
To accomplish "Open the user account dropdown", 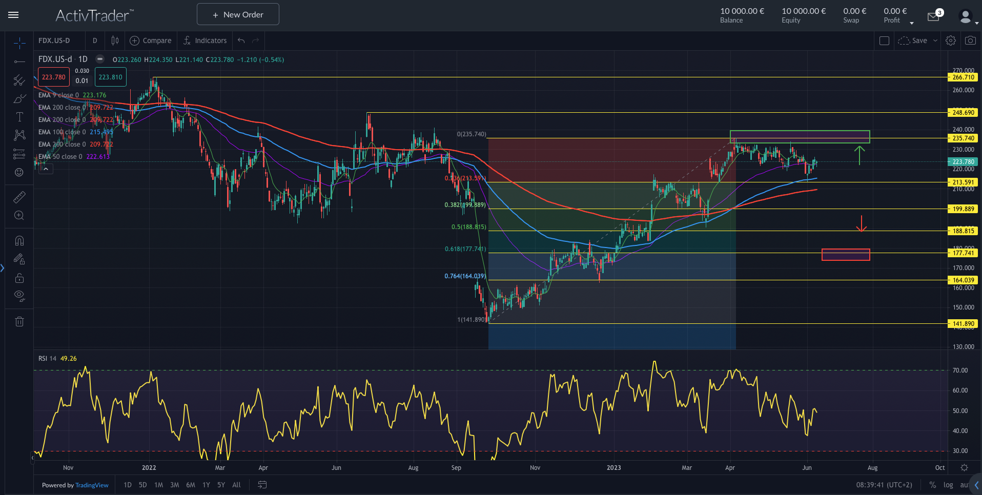I will 968,17.
